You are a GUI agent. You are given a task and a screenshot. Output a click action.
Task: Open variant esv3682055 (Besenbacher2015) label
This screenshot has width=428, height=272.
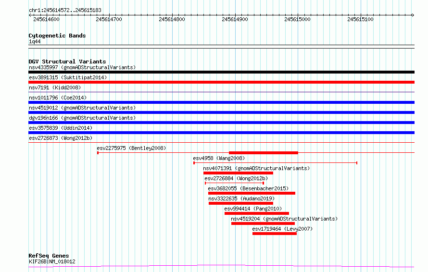248,188
